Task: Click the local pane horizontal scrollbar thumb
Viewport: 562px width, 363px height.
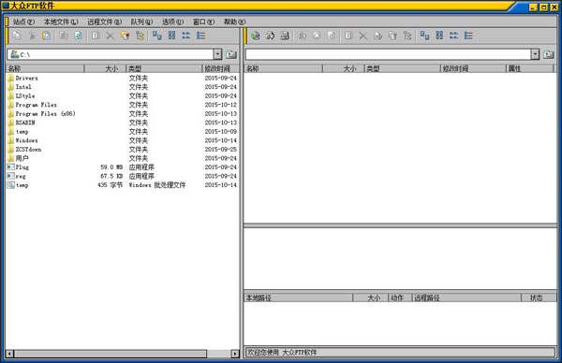Action: coord(111,354)
